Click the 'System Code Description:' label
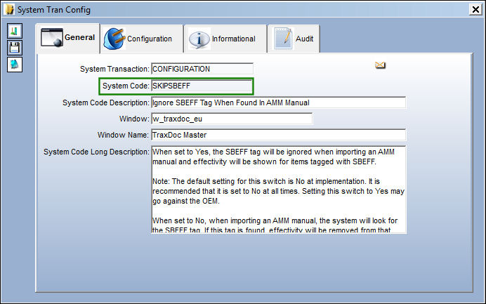The height and width of the screenshot is (304, 486). coord(106,103)
